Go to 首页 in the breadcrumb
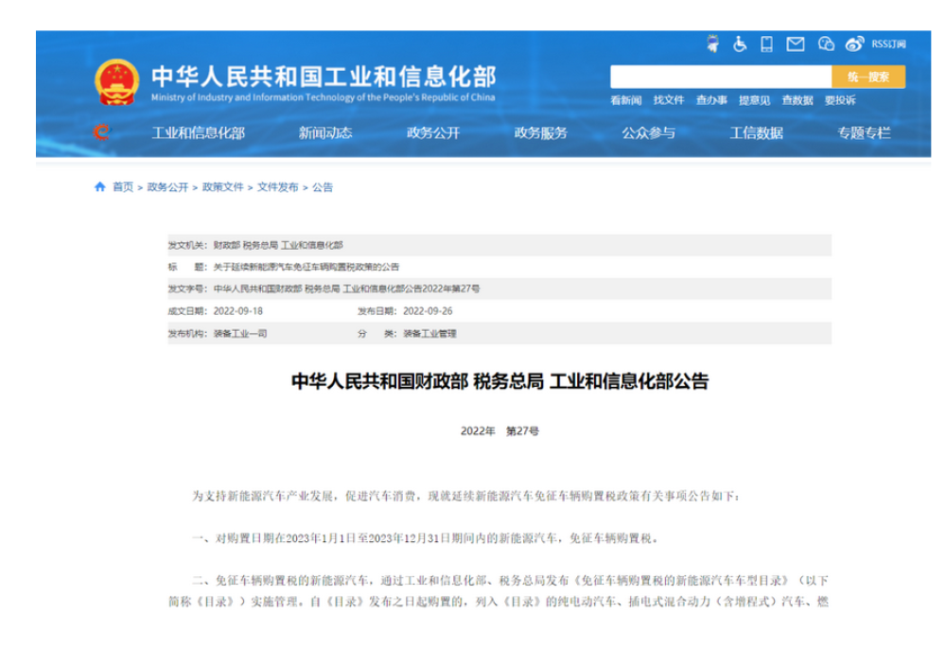Screen dimensions: 946x648 pos(123,187)
